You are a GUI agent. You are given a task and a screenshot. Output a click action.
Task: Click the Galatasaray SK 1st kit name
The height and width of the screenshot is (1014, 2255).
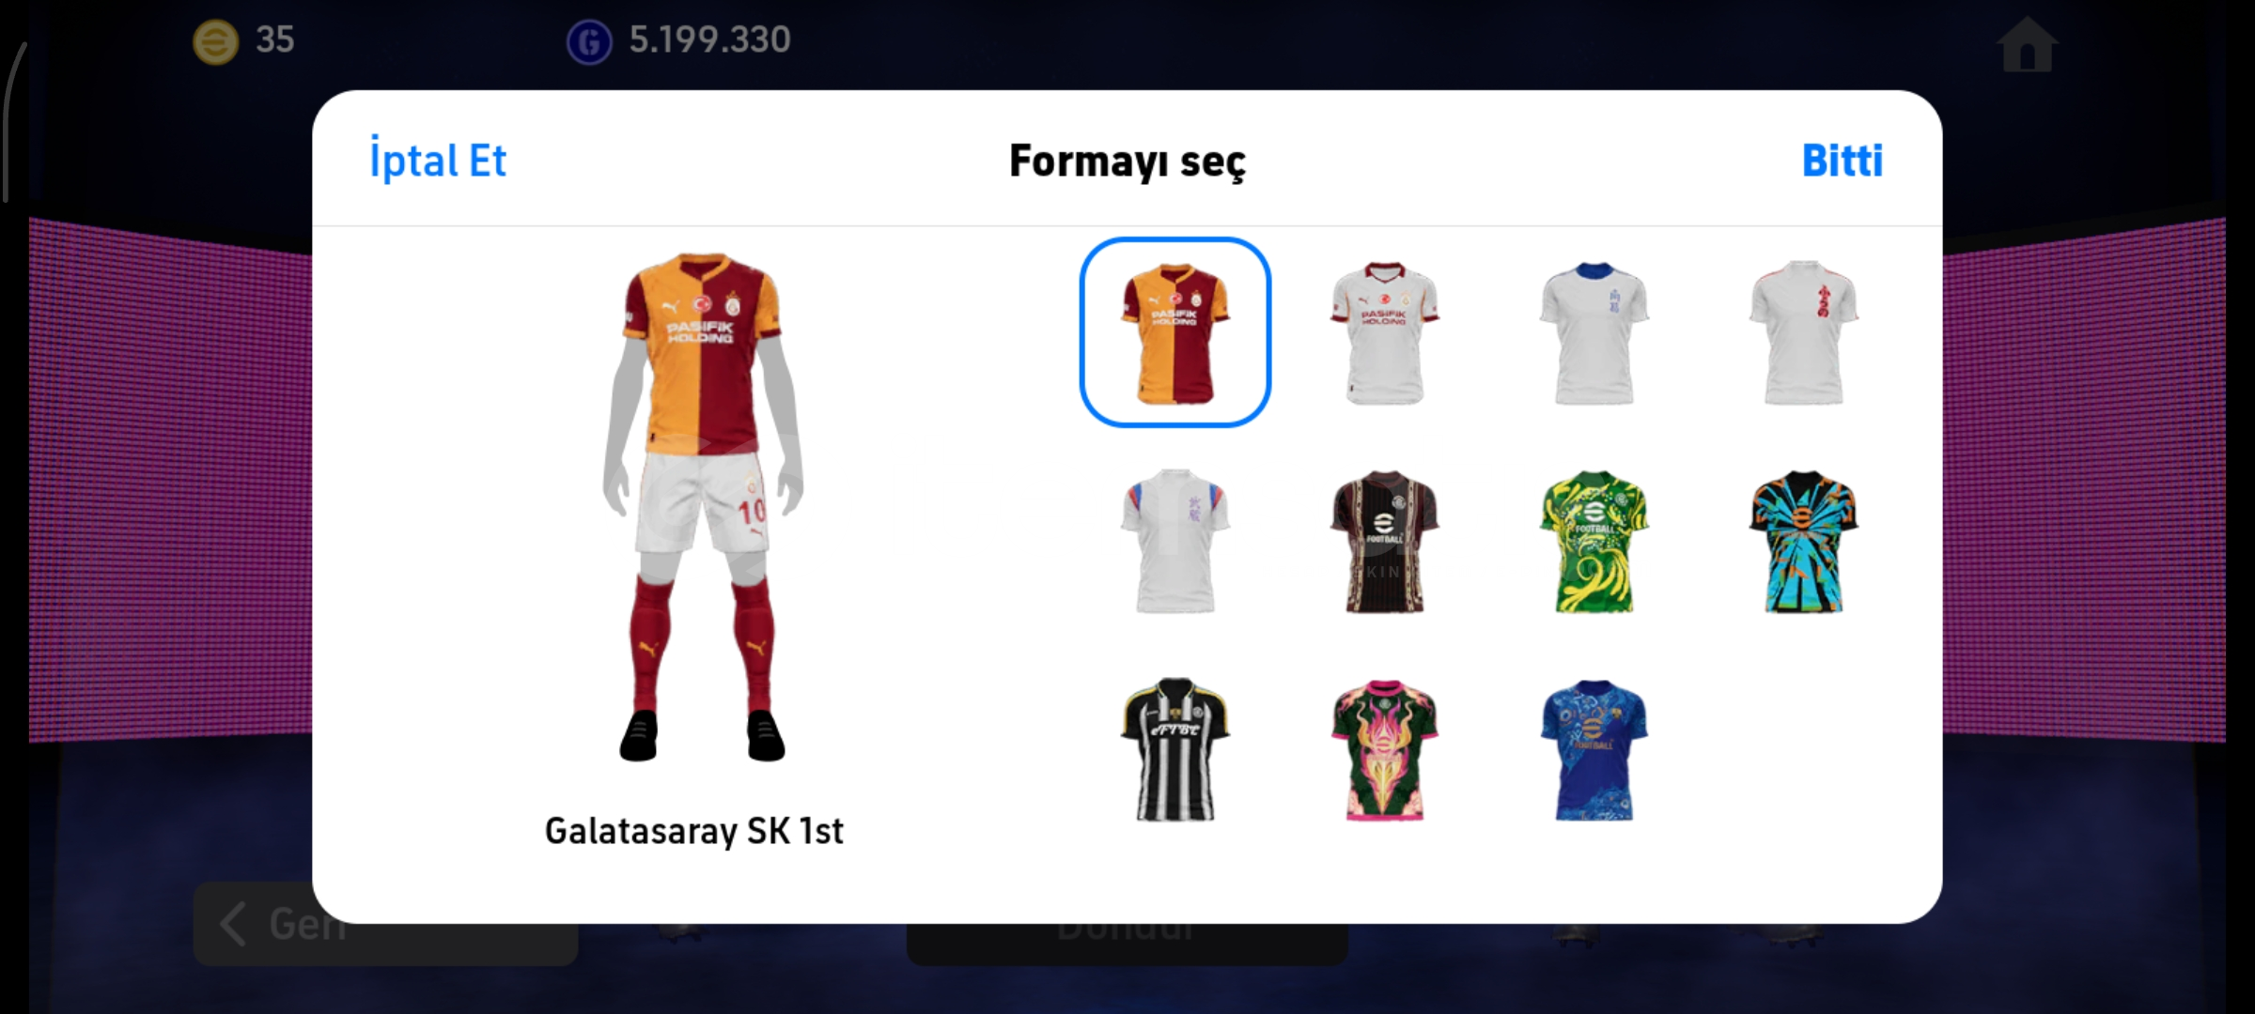click(x=694, y=831)
